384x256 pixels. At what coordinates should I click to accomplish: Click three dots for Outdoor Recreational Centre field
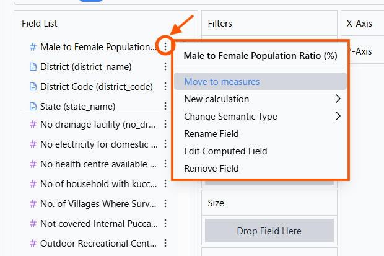click(x=165, y=244)
